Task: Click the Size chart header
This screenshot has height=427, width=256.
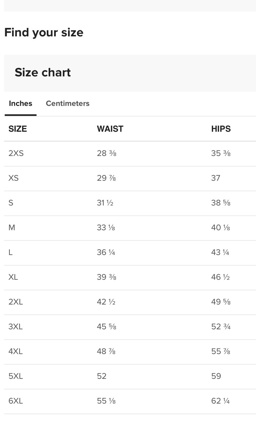Action: [x=43, y=73]
